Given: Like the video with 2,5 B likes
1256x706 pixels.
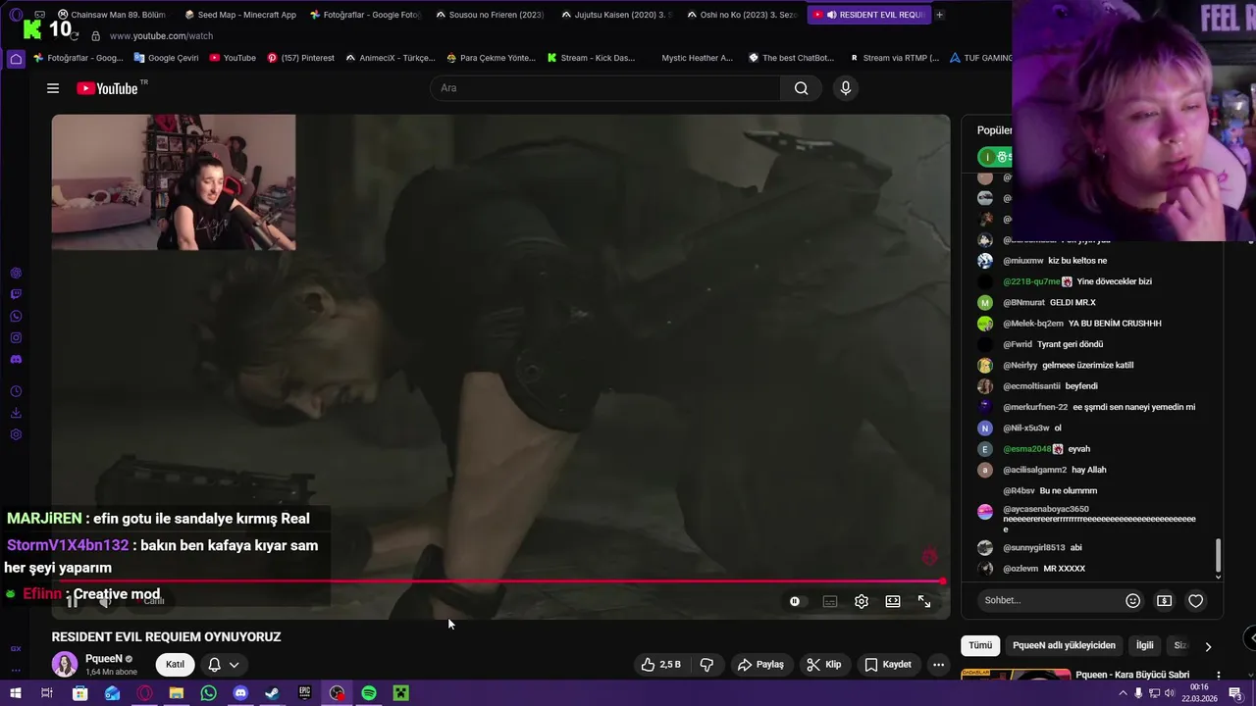Looking at the screenshot, I should 660,664.
